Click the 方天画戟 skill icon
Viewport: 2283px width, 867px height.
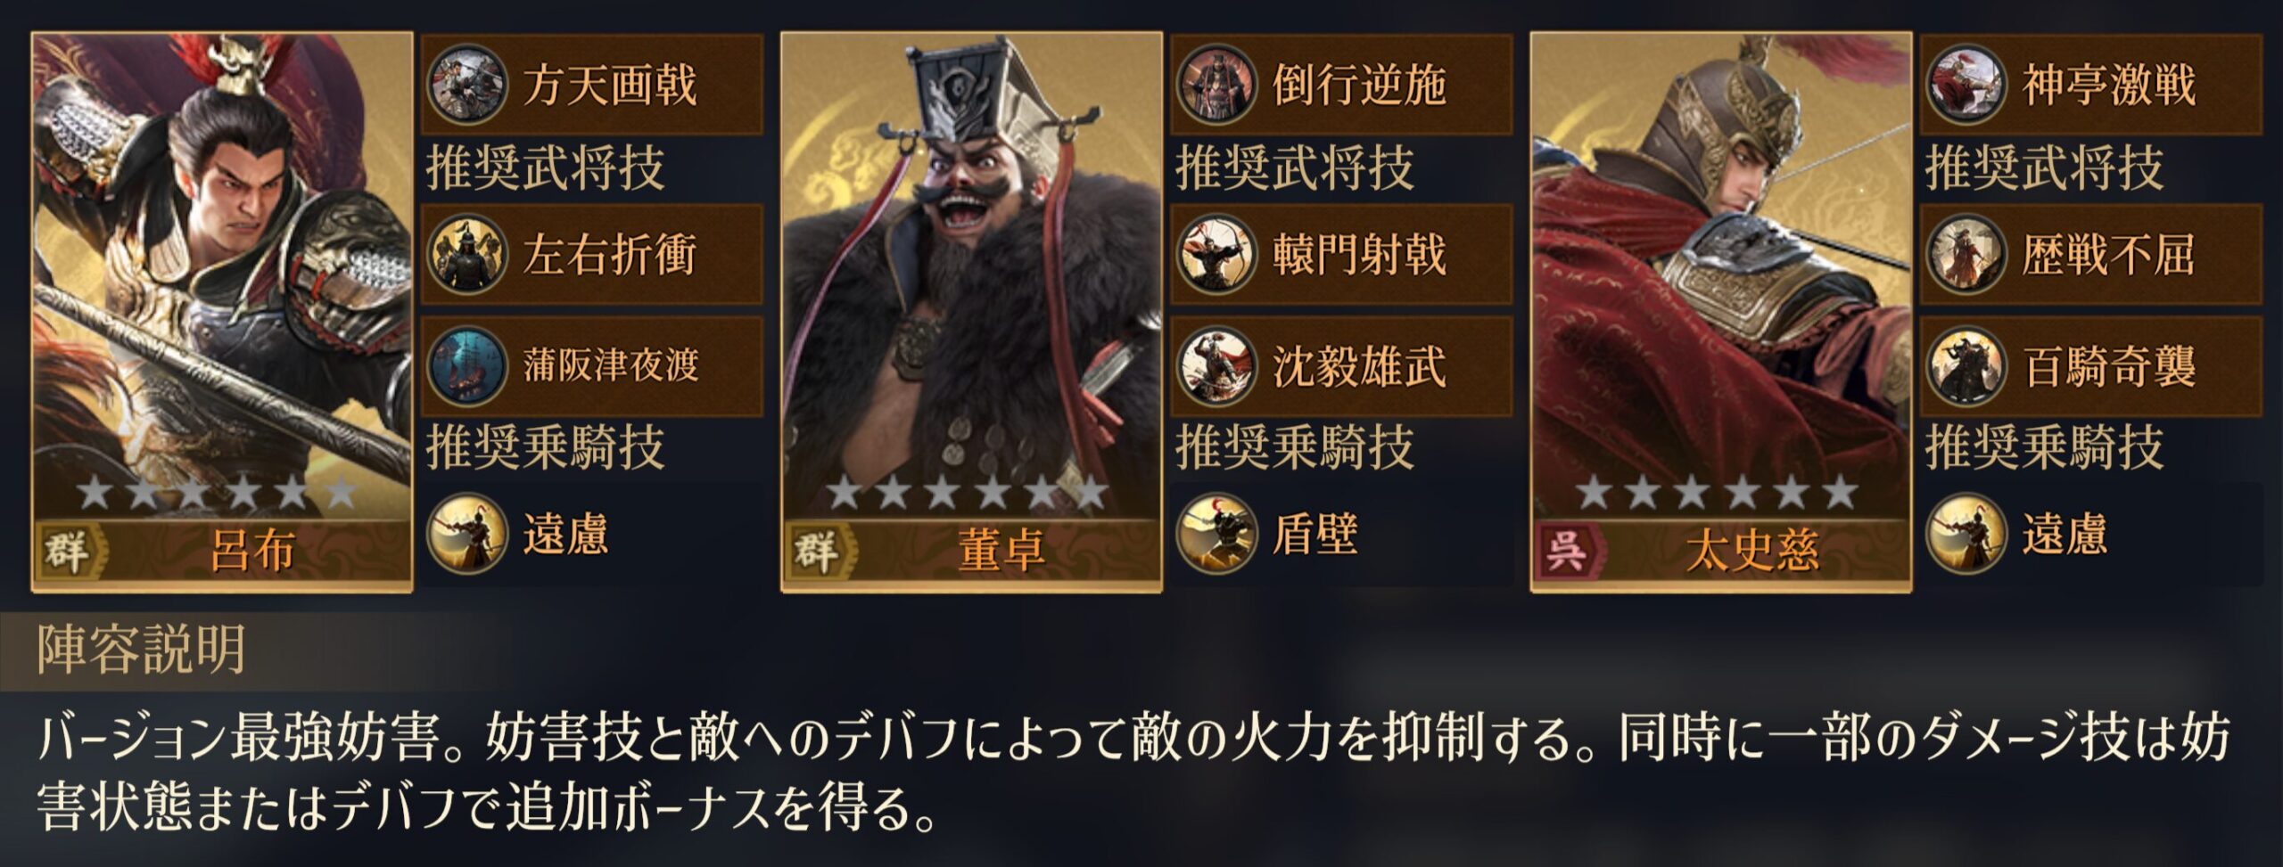[467, 85]
